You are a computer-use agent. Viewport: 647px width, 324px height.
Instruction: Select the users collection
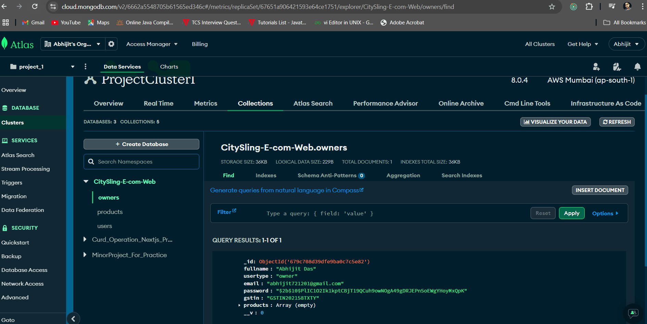104,226
